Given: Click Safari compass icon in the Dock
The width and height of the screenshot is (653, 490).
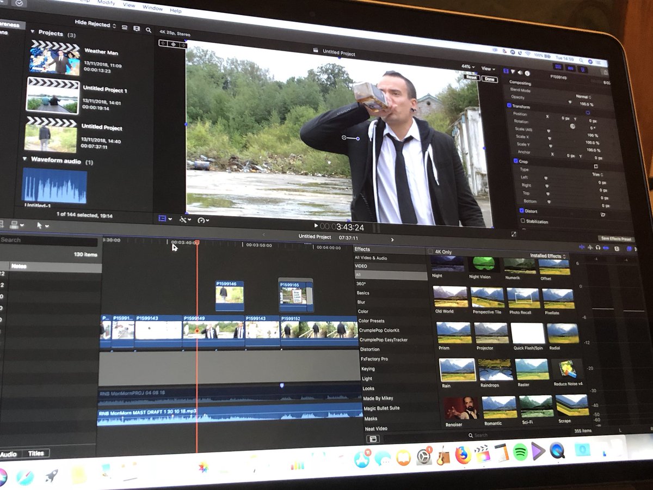Looking at the screenshot, I should (x=25, y=477).
